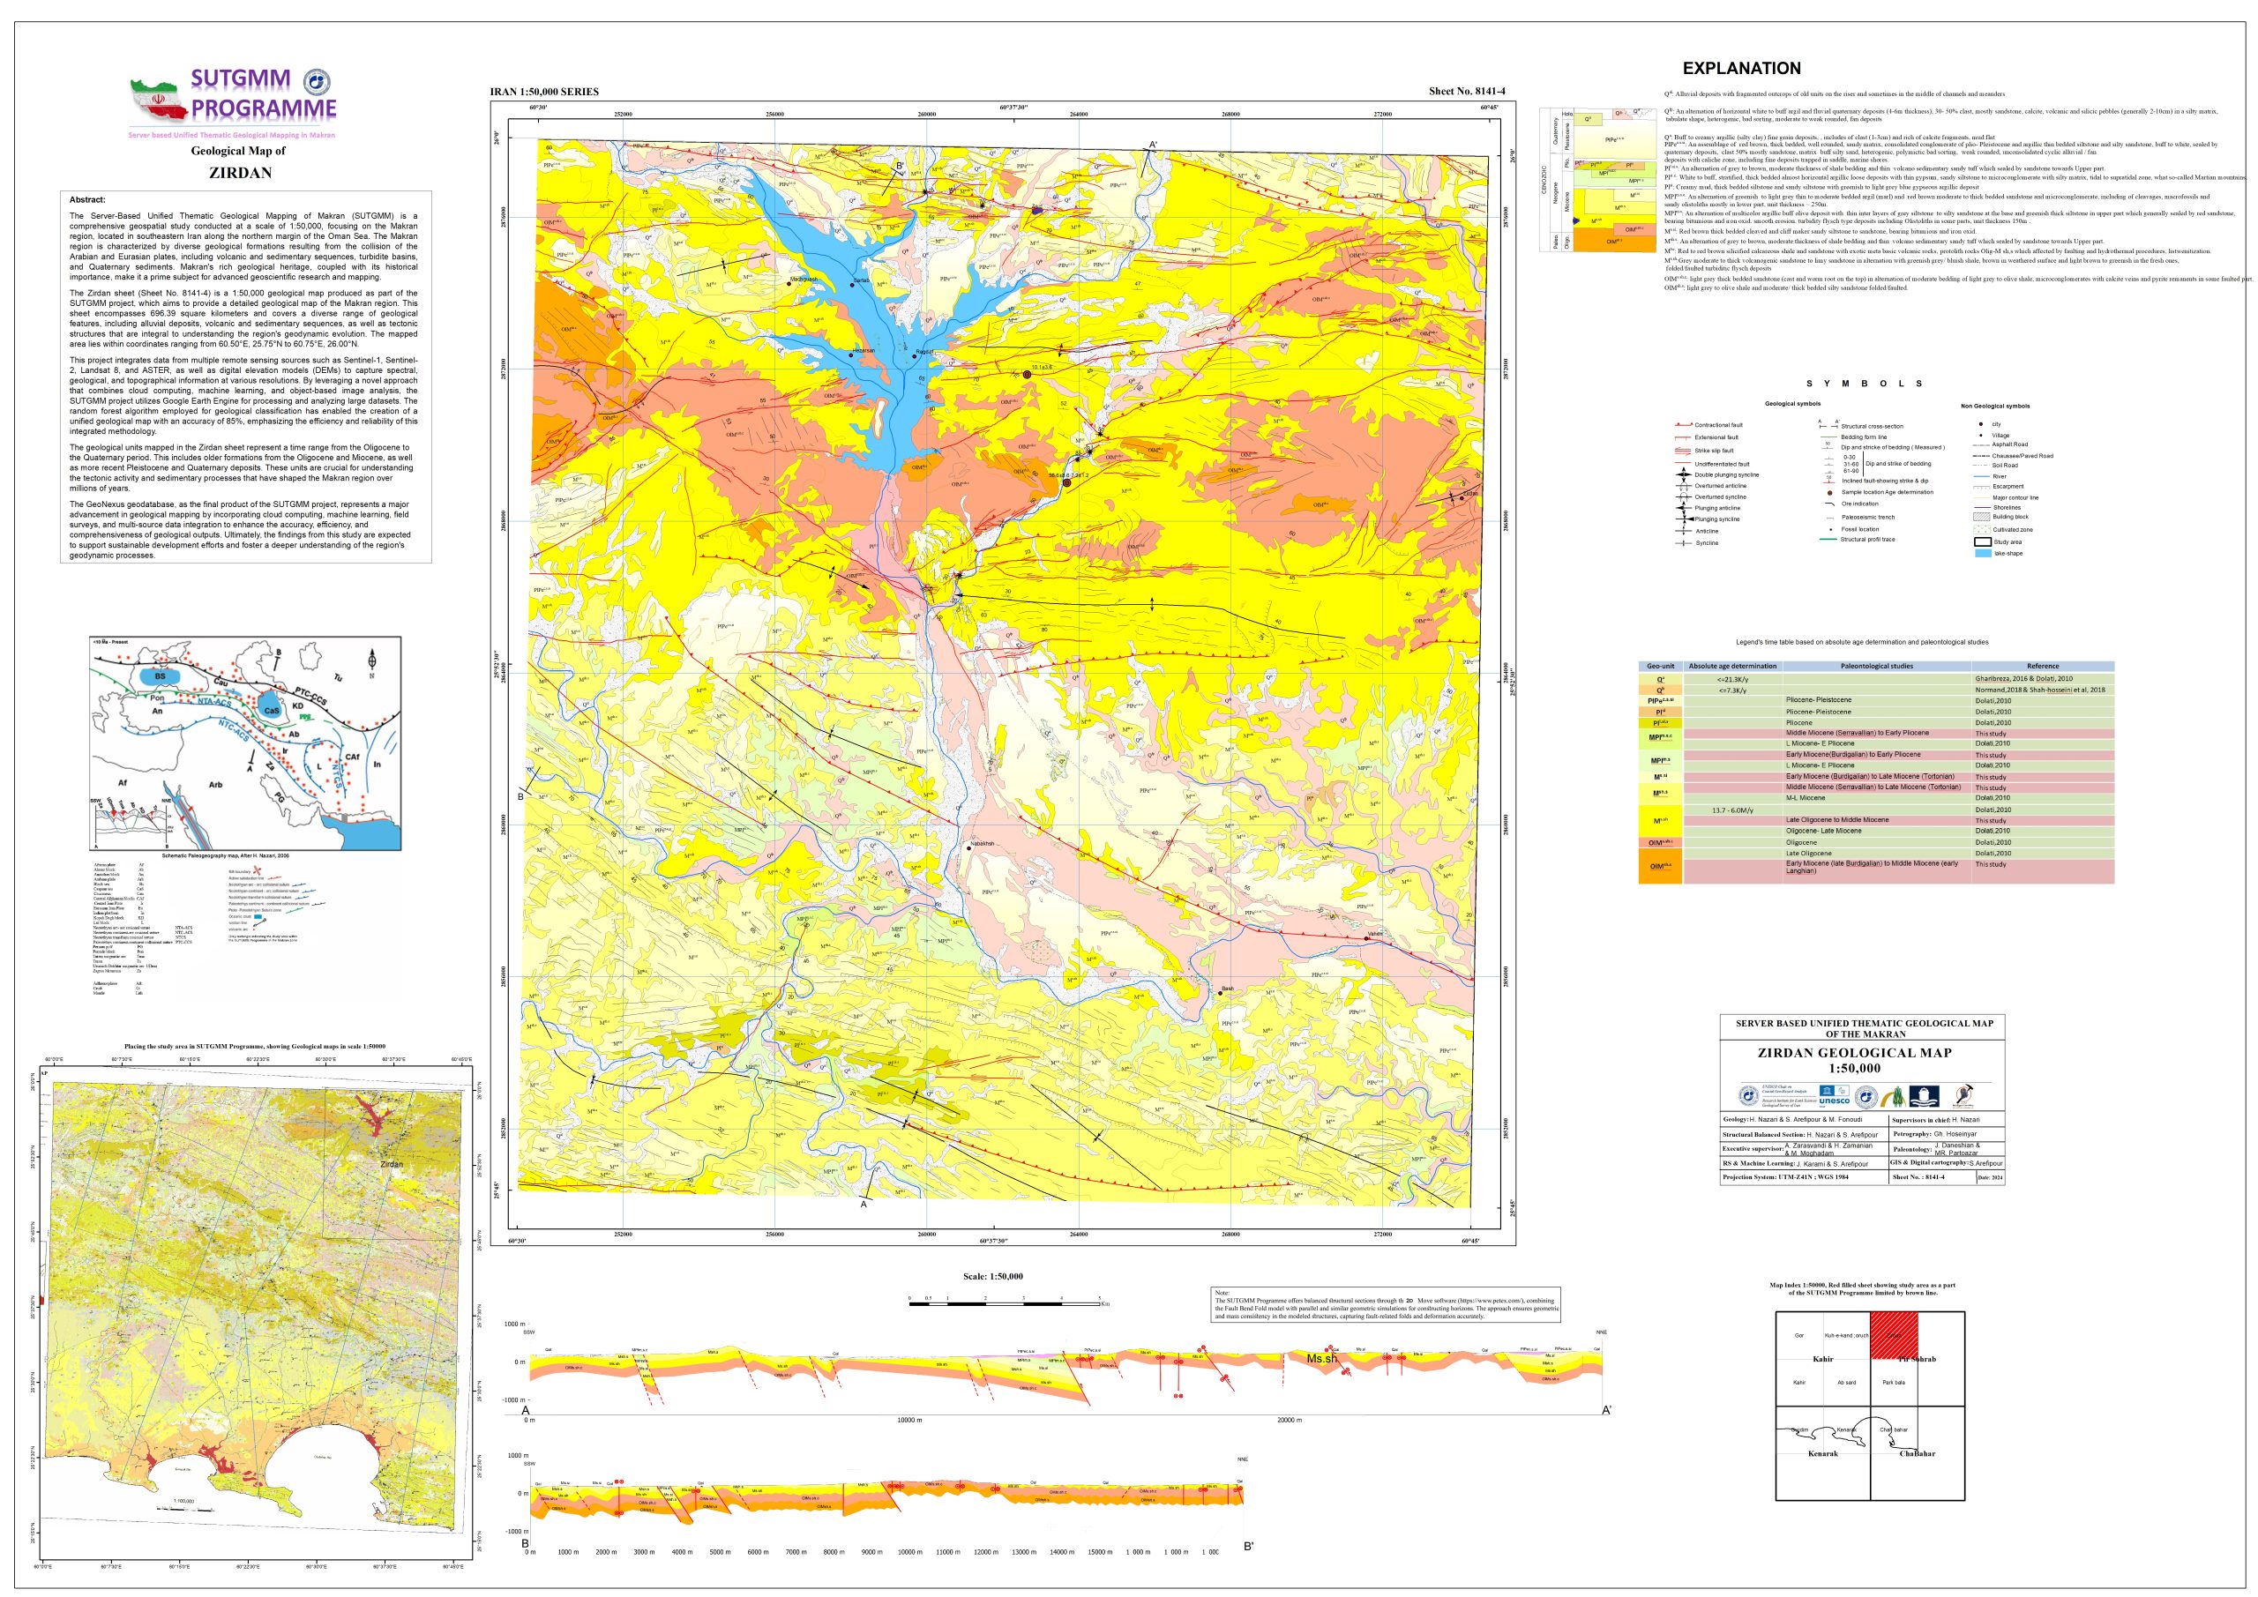2258x1597 pixels.
Task: Click the Paleontological studies column header
Action: (1876, 666)
